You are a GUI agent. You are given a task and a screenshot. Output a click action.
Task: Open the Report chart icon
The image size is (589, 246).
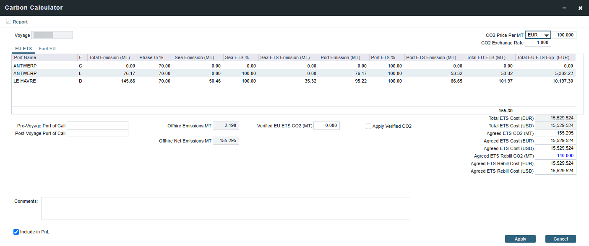[x=9, y=22]
